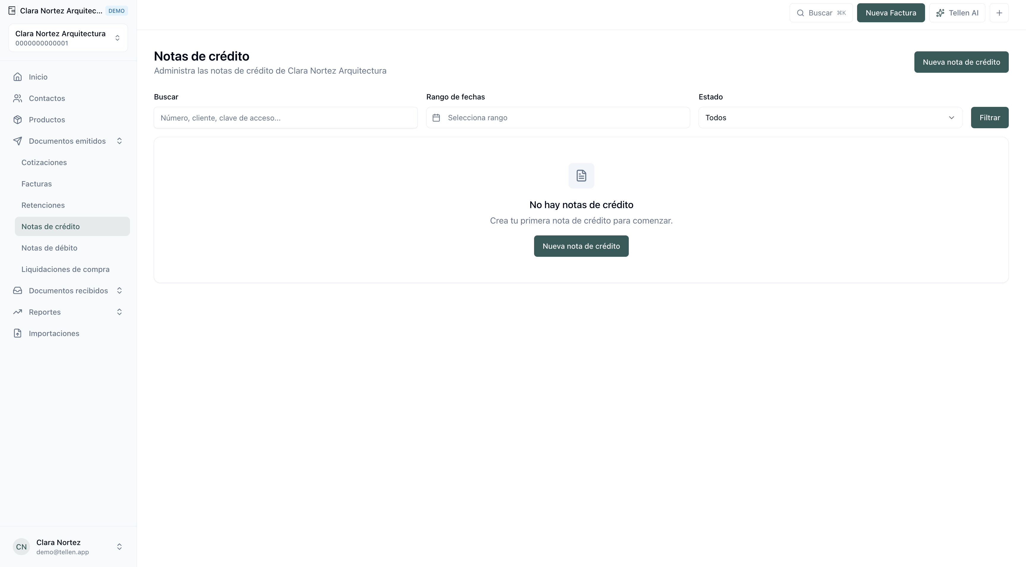Click the app logo icon beside Clara Nortez Arquitec...
Screen dimensions: 1026x567
pos(12,11)
